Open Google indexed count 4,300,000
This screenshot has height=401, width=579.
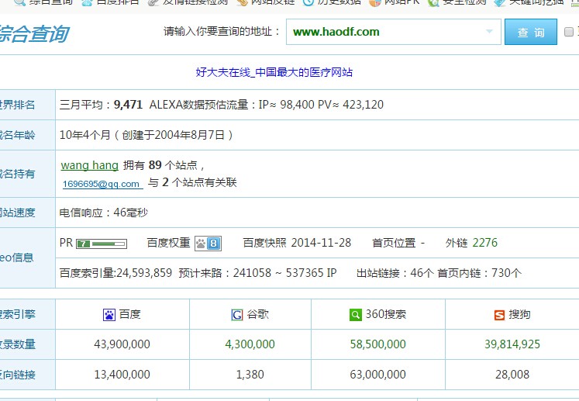[x=250, y=344]
